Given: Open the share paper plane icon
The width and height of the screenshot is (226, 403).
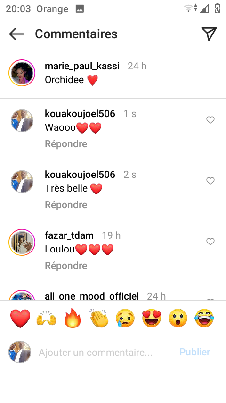Looking at the screenshot, I should point(209,34).
